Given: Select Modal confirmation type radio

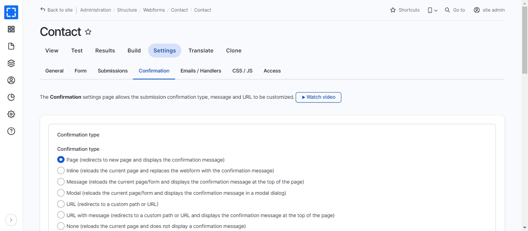Looking at the screenshot, I should 61,193.
